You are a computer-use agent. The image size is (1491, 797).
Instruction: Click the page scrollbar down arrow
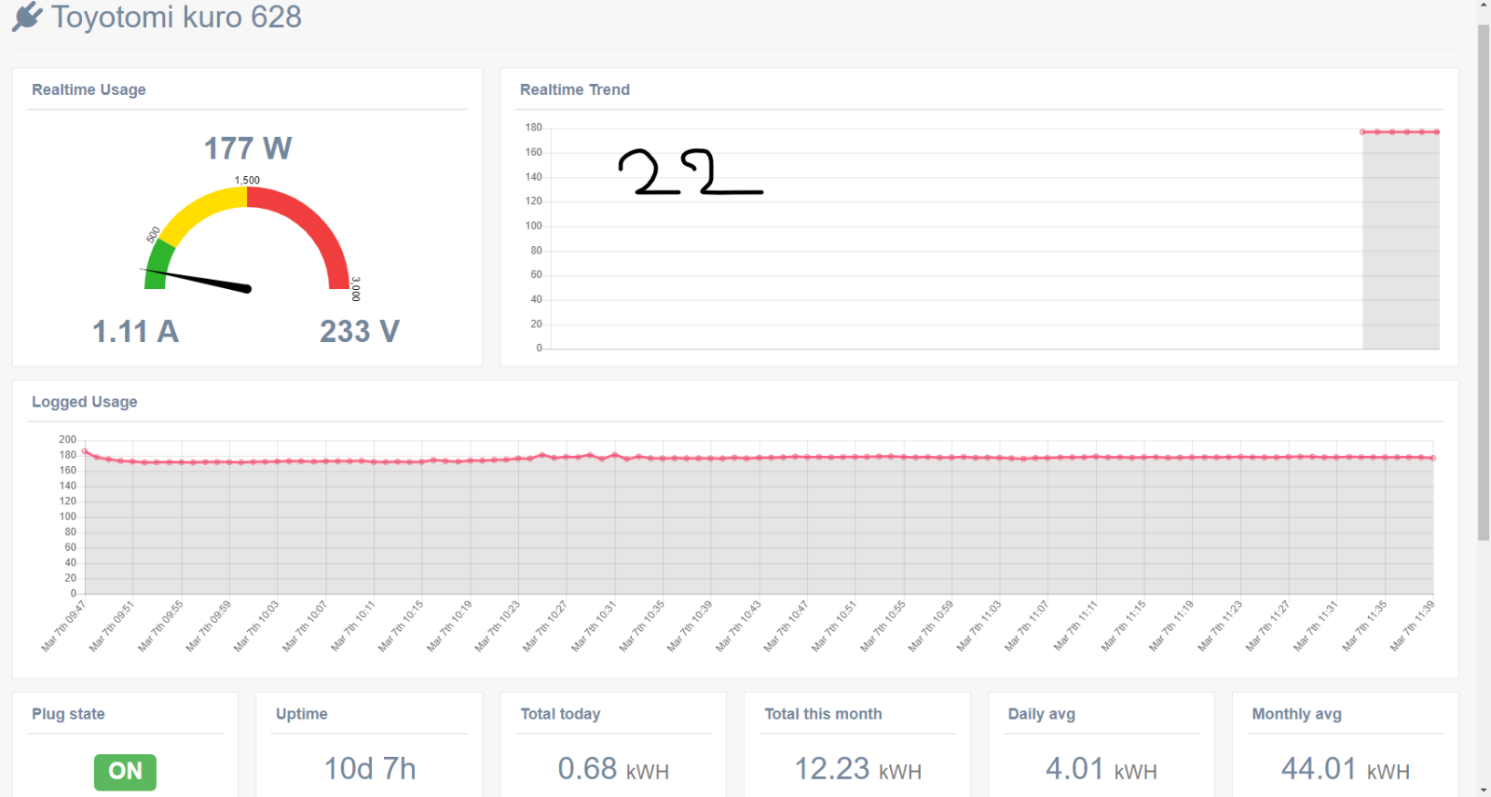pos(1484,790)
